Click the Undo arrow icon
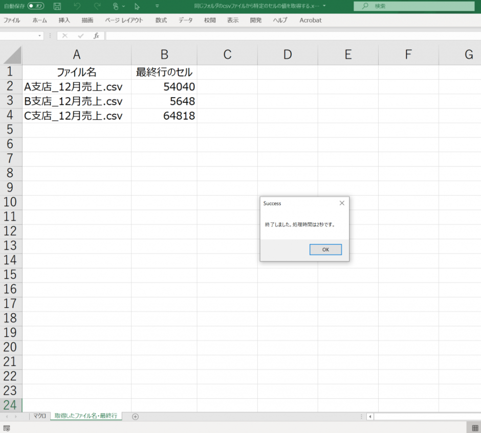481x433 pixels. tap(77, 7)
